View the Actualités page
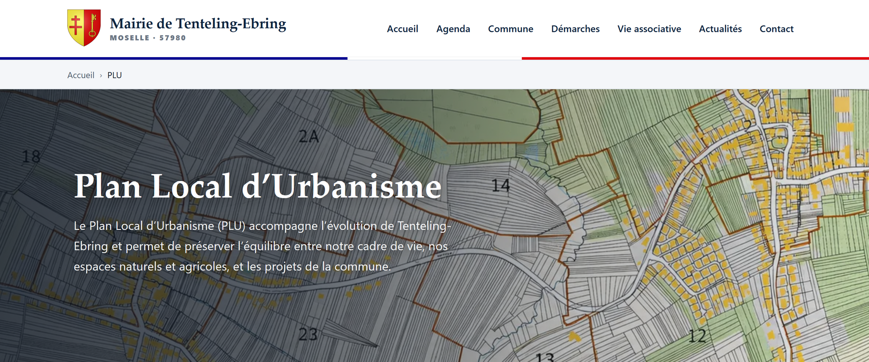 click(x=720, y=29)
